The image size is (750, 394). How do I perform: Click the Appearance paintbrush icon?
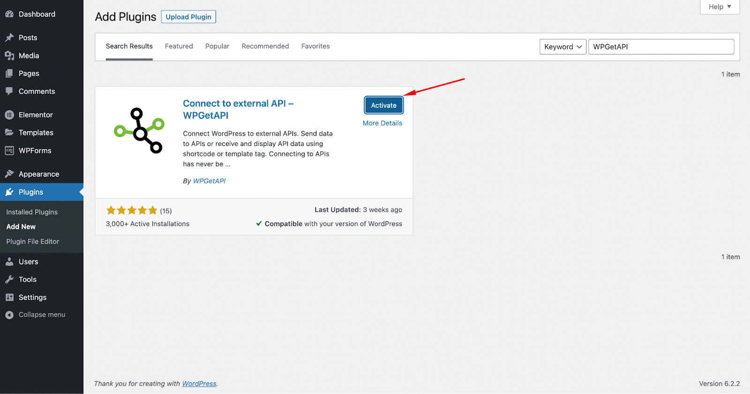(x=9, y=174)
